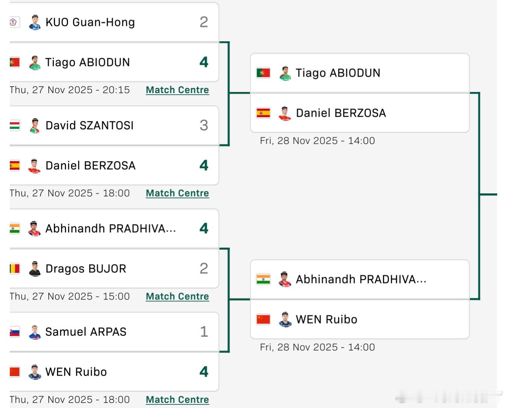The height and width of the screenshot is (408, 507).
Task: Click the China flag next to WEN Ruibo in the quarterfinal
Action: tap(263, 319)
